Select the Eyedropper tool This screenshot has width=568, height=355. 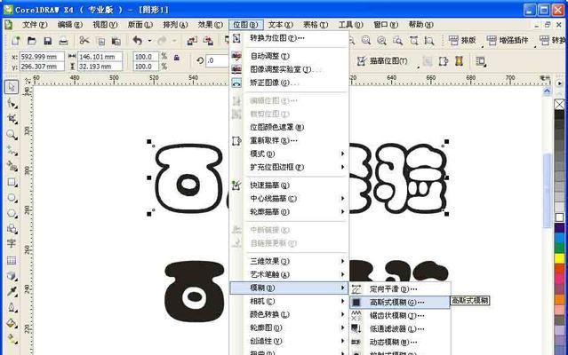[x=12, y=291]
